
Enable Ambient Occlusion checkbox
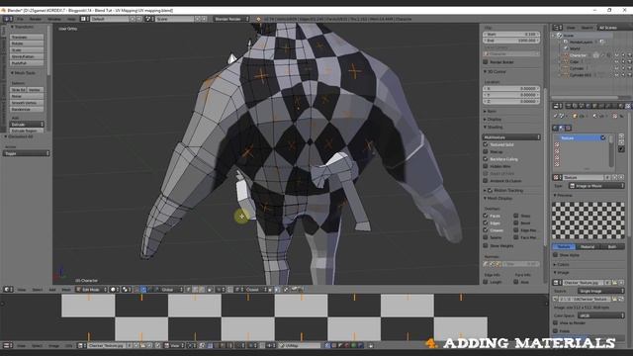(486, 181)
